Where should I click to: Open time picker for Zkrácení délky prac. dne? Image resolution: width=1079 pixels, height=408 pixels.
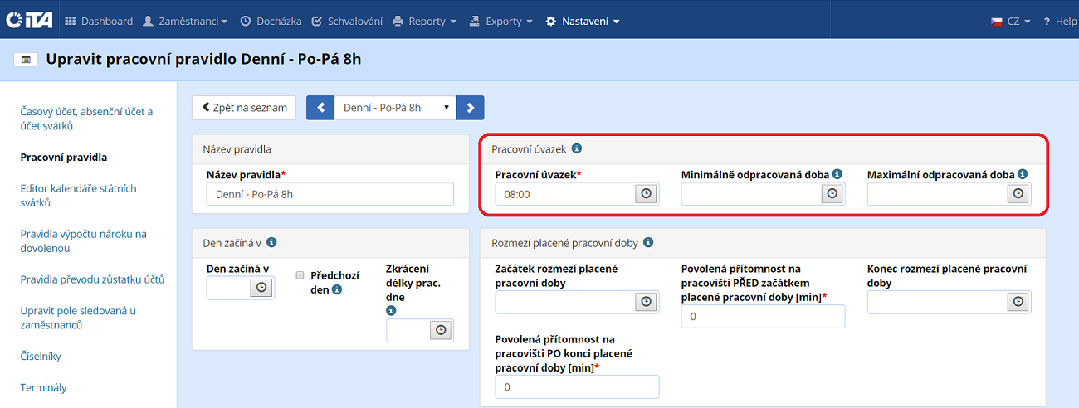[441, 330]
